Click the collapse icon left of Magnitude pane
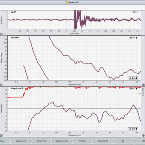Screen dimensions: 145x145 (x=1, y=85)
